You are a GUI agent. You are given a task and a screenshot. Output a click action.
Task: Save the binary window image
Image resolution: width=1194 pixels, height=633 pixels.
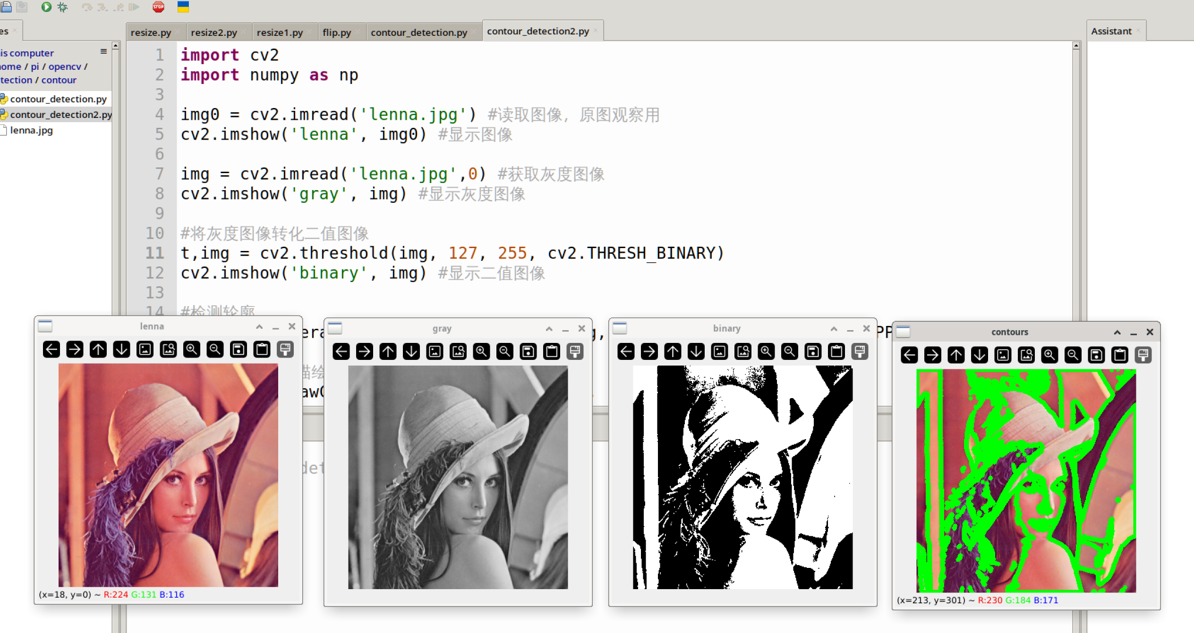[813, 351]
